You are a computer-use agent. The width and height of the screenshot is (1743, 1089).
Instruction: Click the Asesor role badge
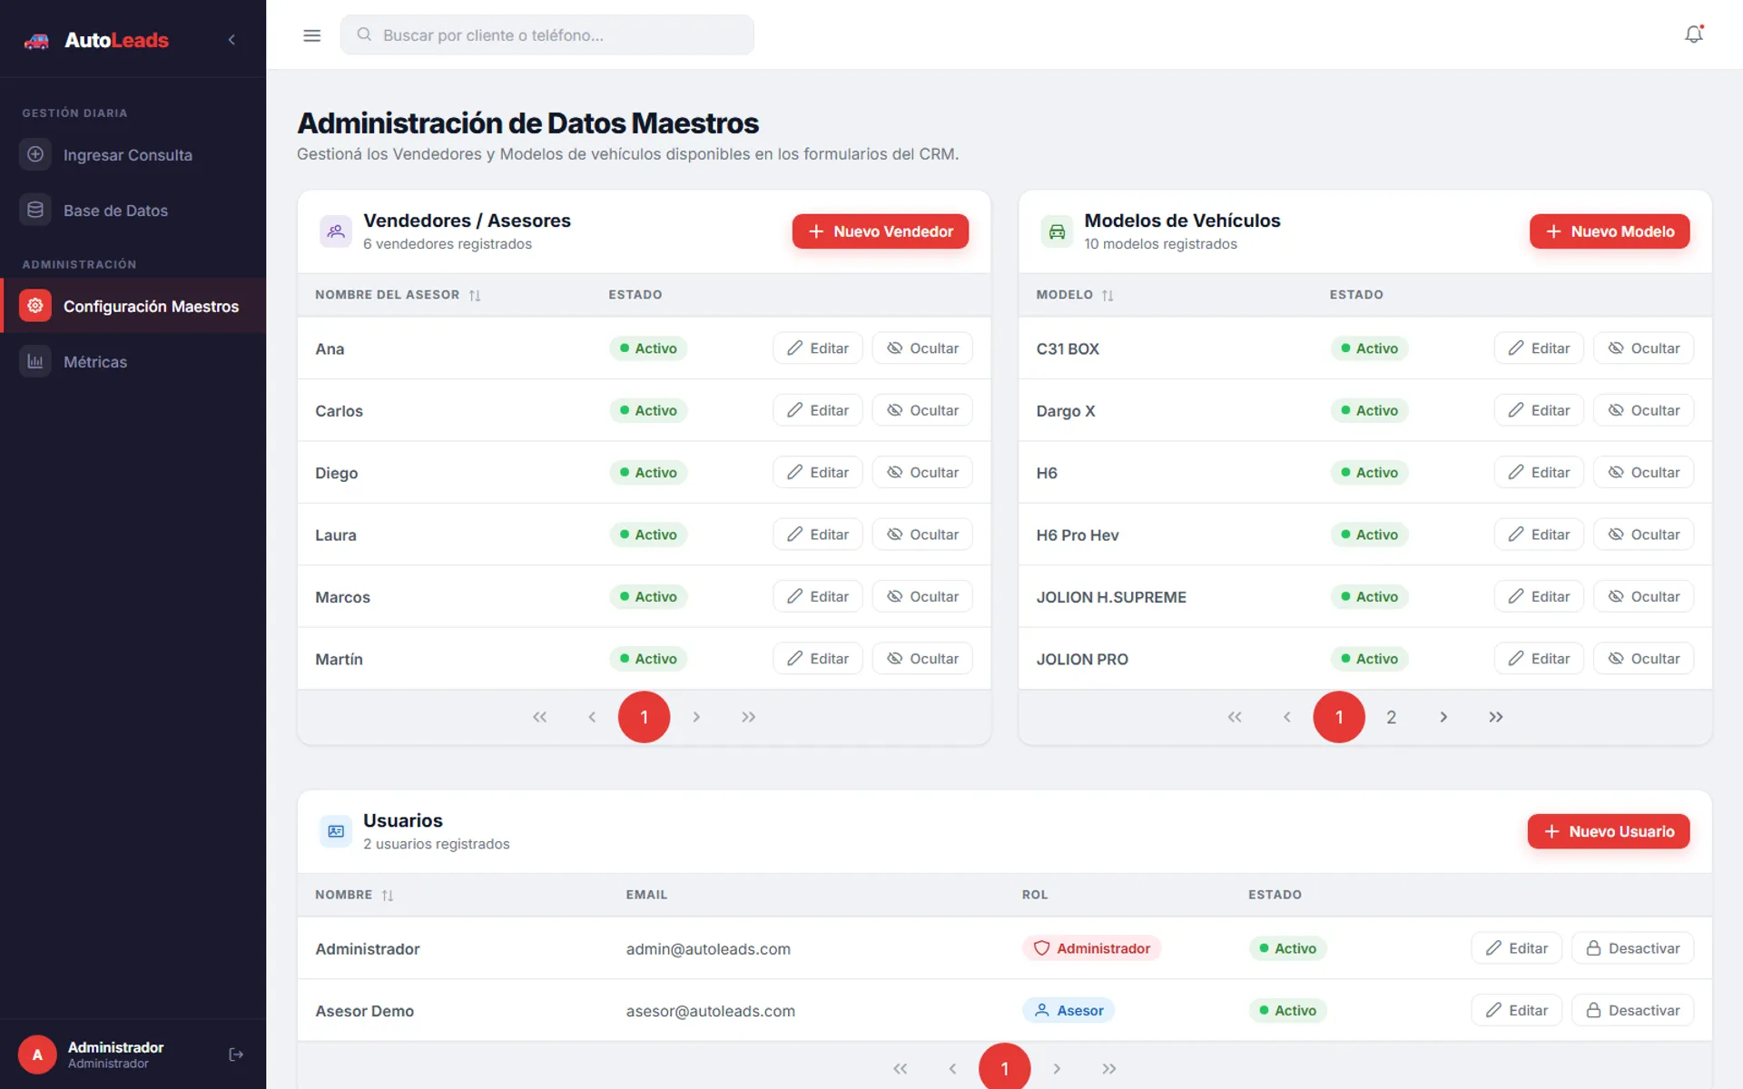pyautogui.click(x=1068, y=1010)
